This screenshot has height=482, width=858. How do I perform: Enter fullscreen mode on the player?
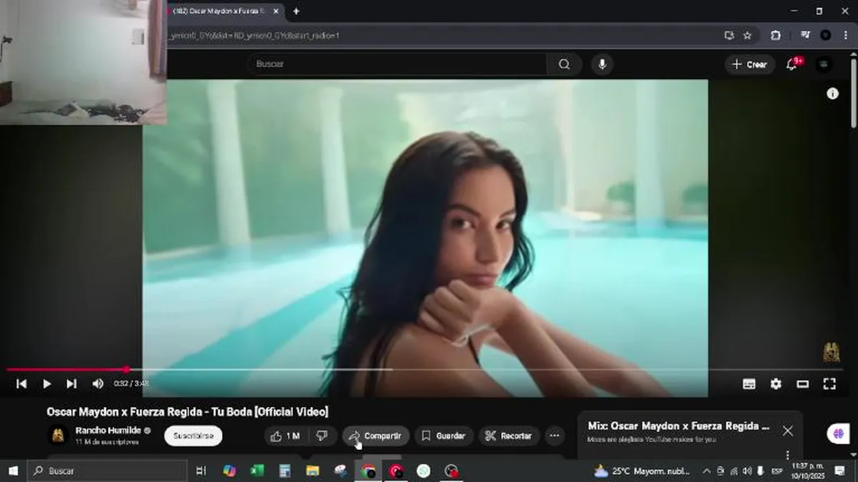(829, 384)
